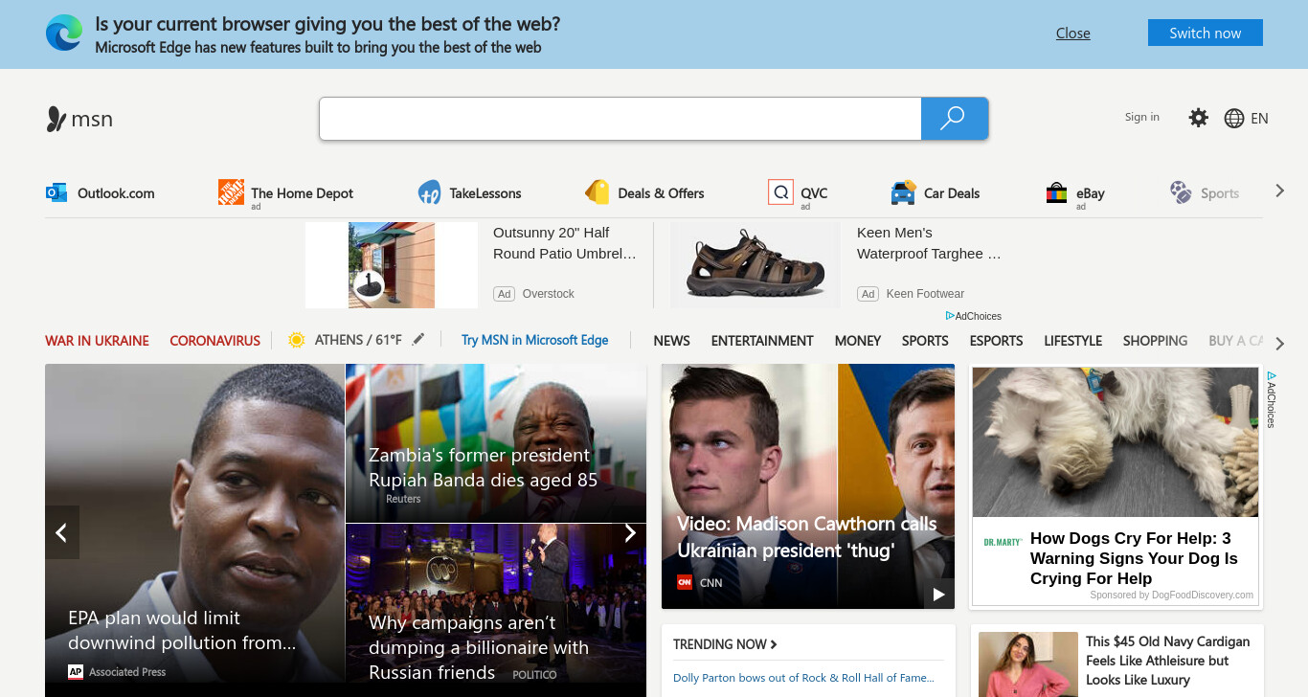The width and height of the screenshot is (1308, 697).
Task: Open settings via the gear icon
Action: (1198, 118)
